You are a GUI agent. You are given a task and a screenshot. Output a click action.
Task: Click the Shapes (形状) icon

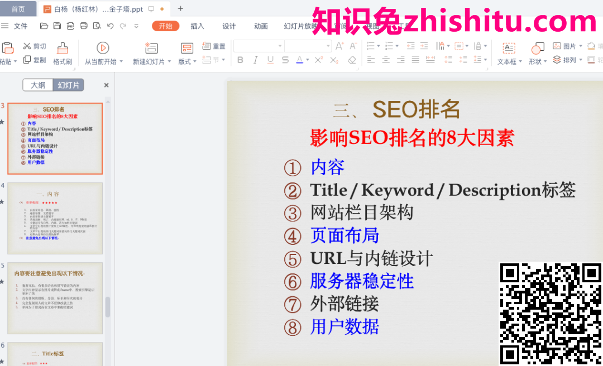[x=537, y=48]
